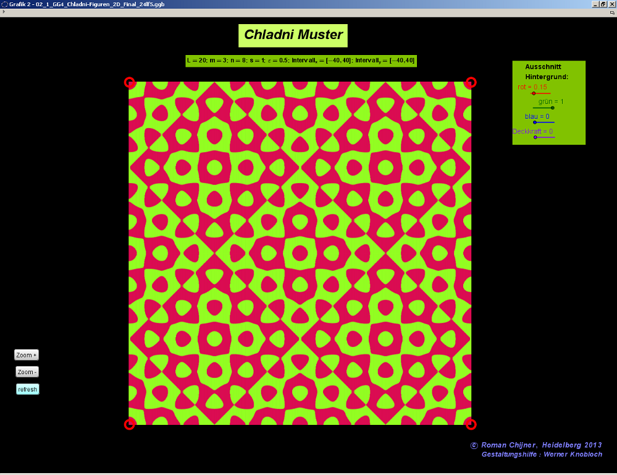The image size is (617, 475).
Task: Click the green 'grün' slider handle
Action: (x=552, y=108)
